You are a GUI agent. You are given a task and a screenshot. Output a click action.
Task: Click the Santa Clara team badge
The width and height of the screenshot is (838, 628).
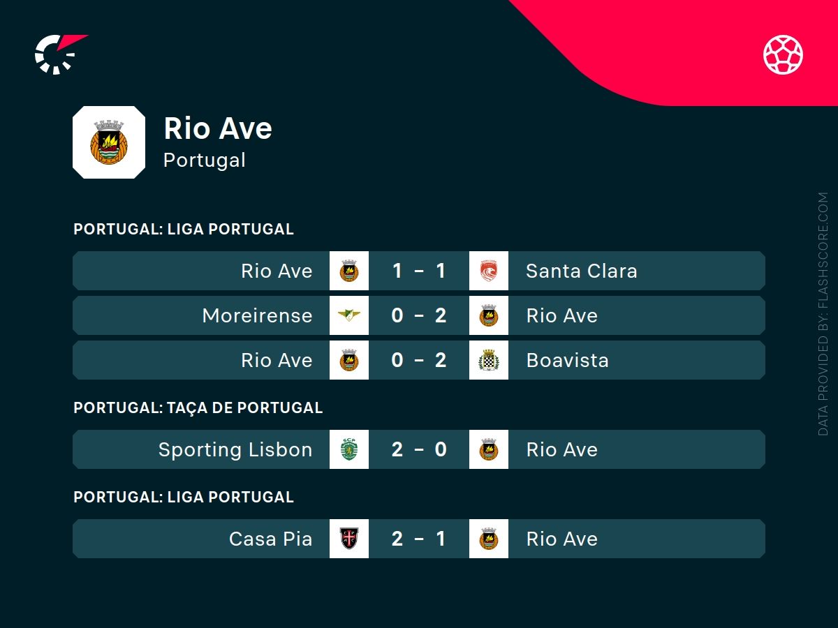click(x=489, y=271)
